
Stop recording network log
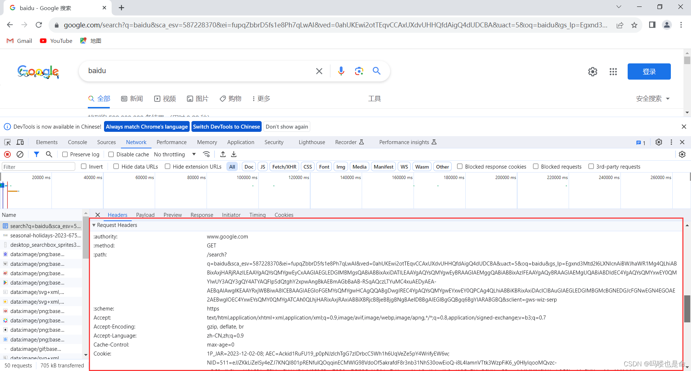pyautogui.click(x=7, y=154)
